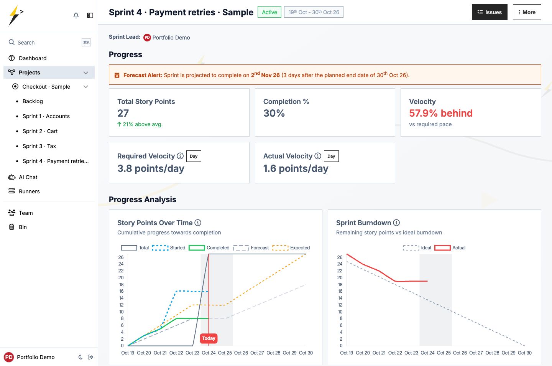Open the Sprint Burndown info icon
This screenshot has height=366, width=552.
click(x=397, y=223)
